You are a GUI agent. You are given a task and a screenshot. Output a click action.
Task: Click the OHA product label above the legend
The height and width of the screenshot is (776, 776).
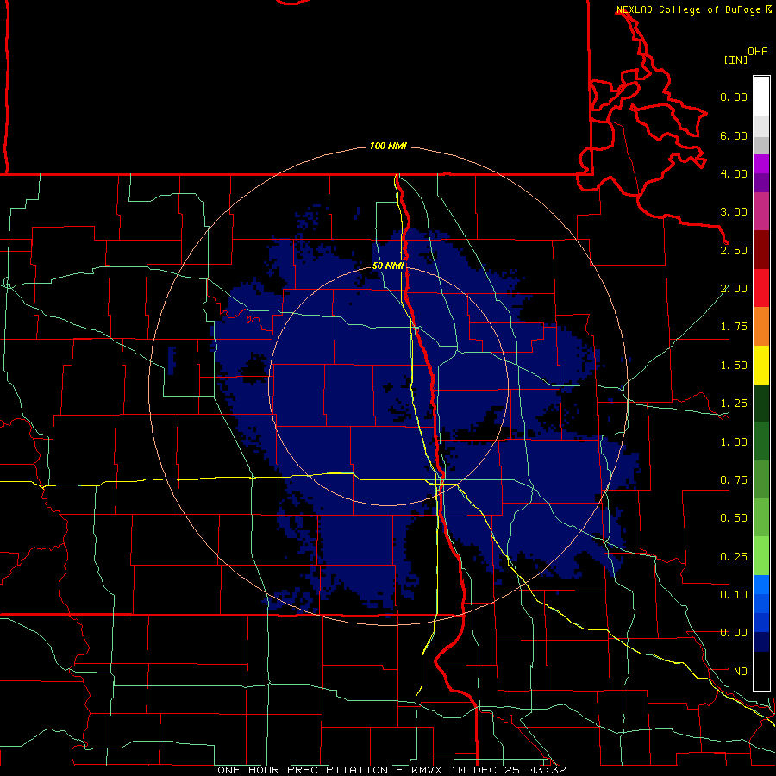point(758,52)
